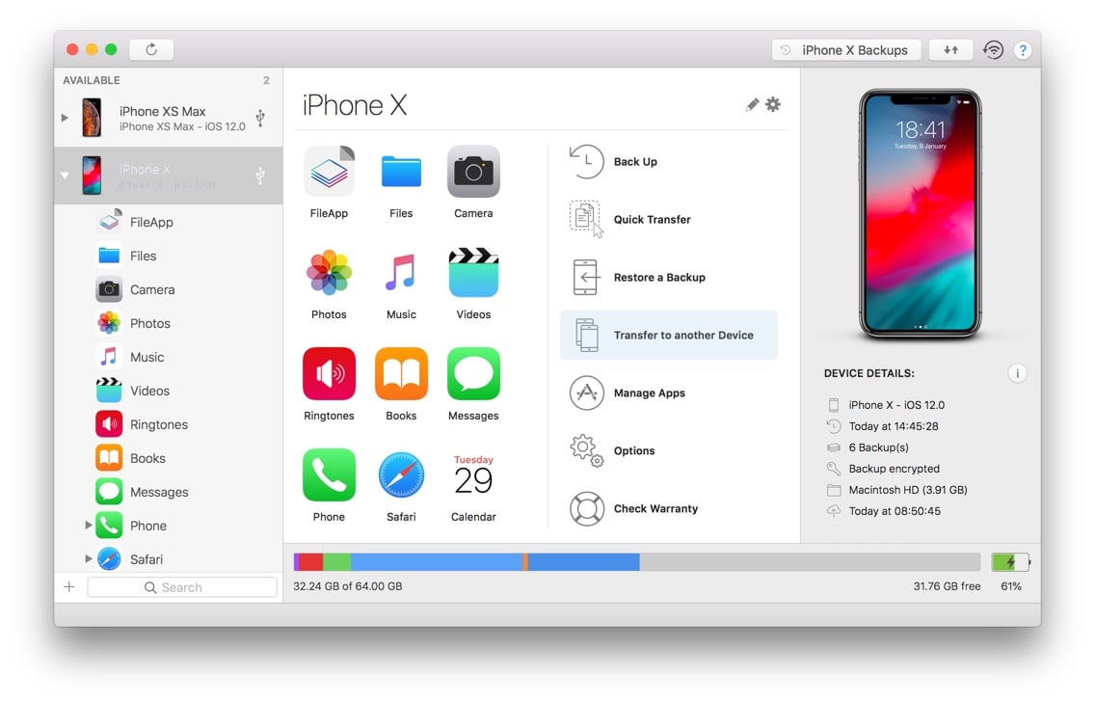Open Music icon in the main app grid
Screen dimensions: 1095x704
[401, 272]
